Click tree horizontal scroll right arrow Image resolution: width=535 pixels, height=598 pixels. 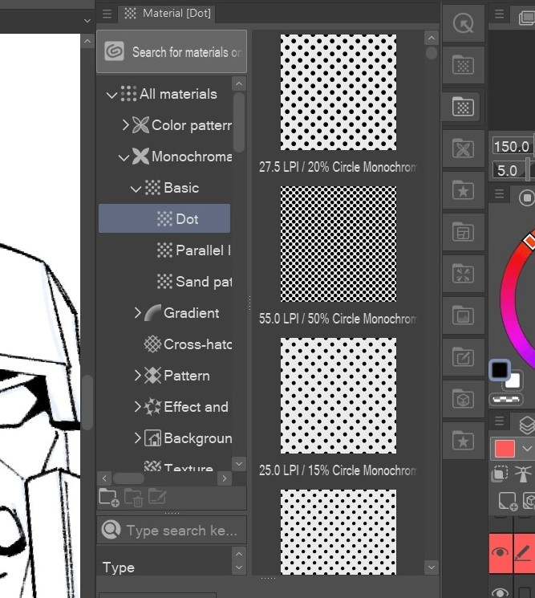pyautogui.click(x=225, y=478)
